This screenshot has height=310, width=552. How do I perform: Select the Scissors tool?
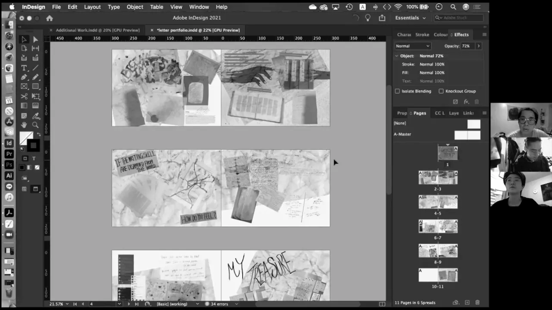24,96
